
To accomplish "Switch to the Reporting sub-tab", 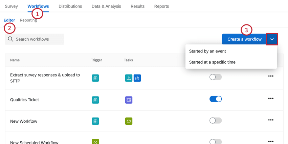I will click(x=28, y=20).
